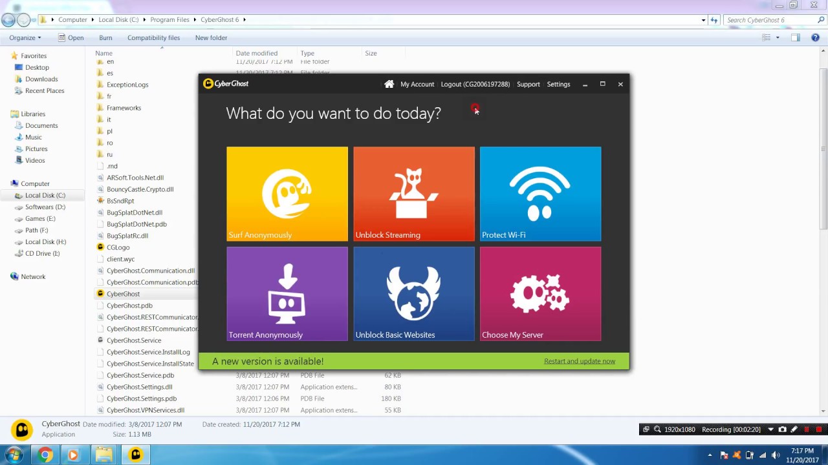Expand the Computer breadcrumb arrow
This screenshot has width=828, height=465.
pyautogui.click(x=93, y=20)
